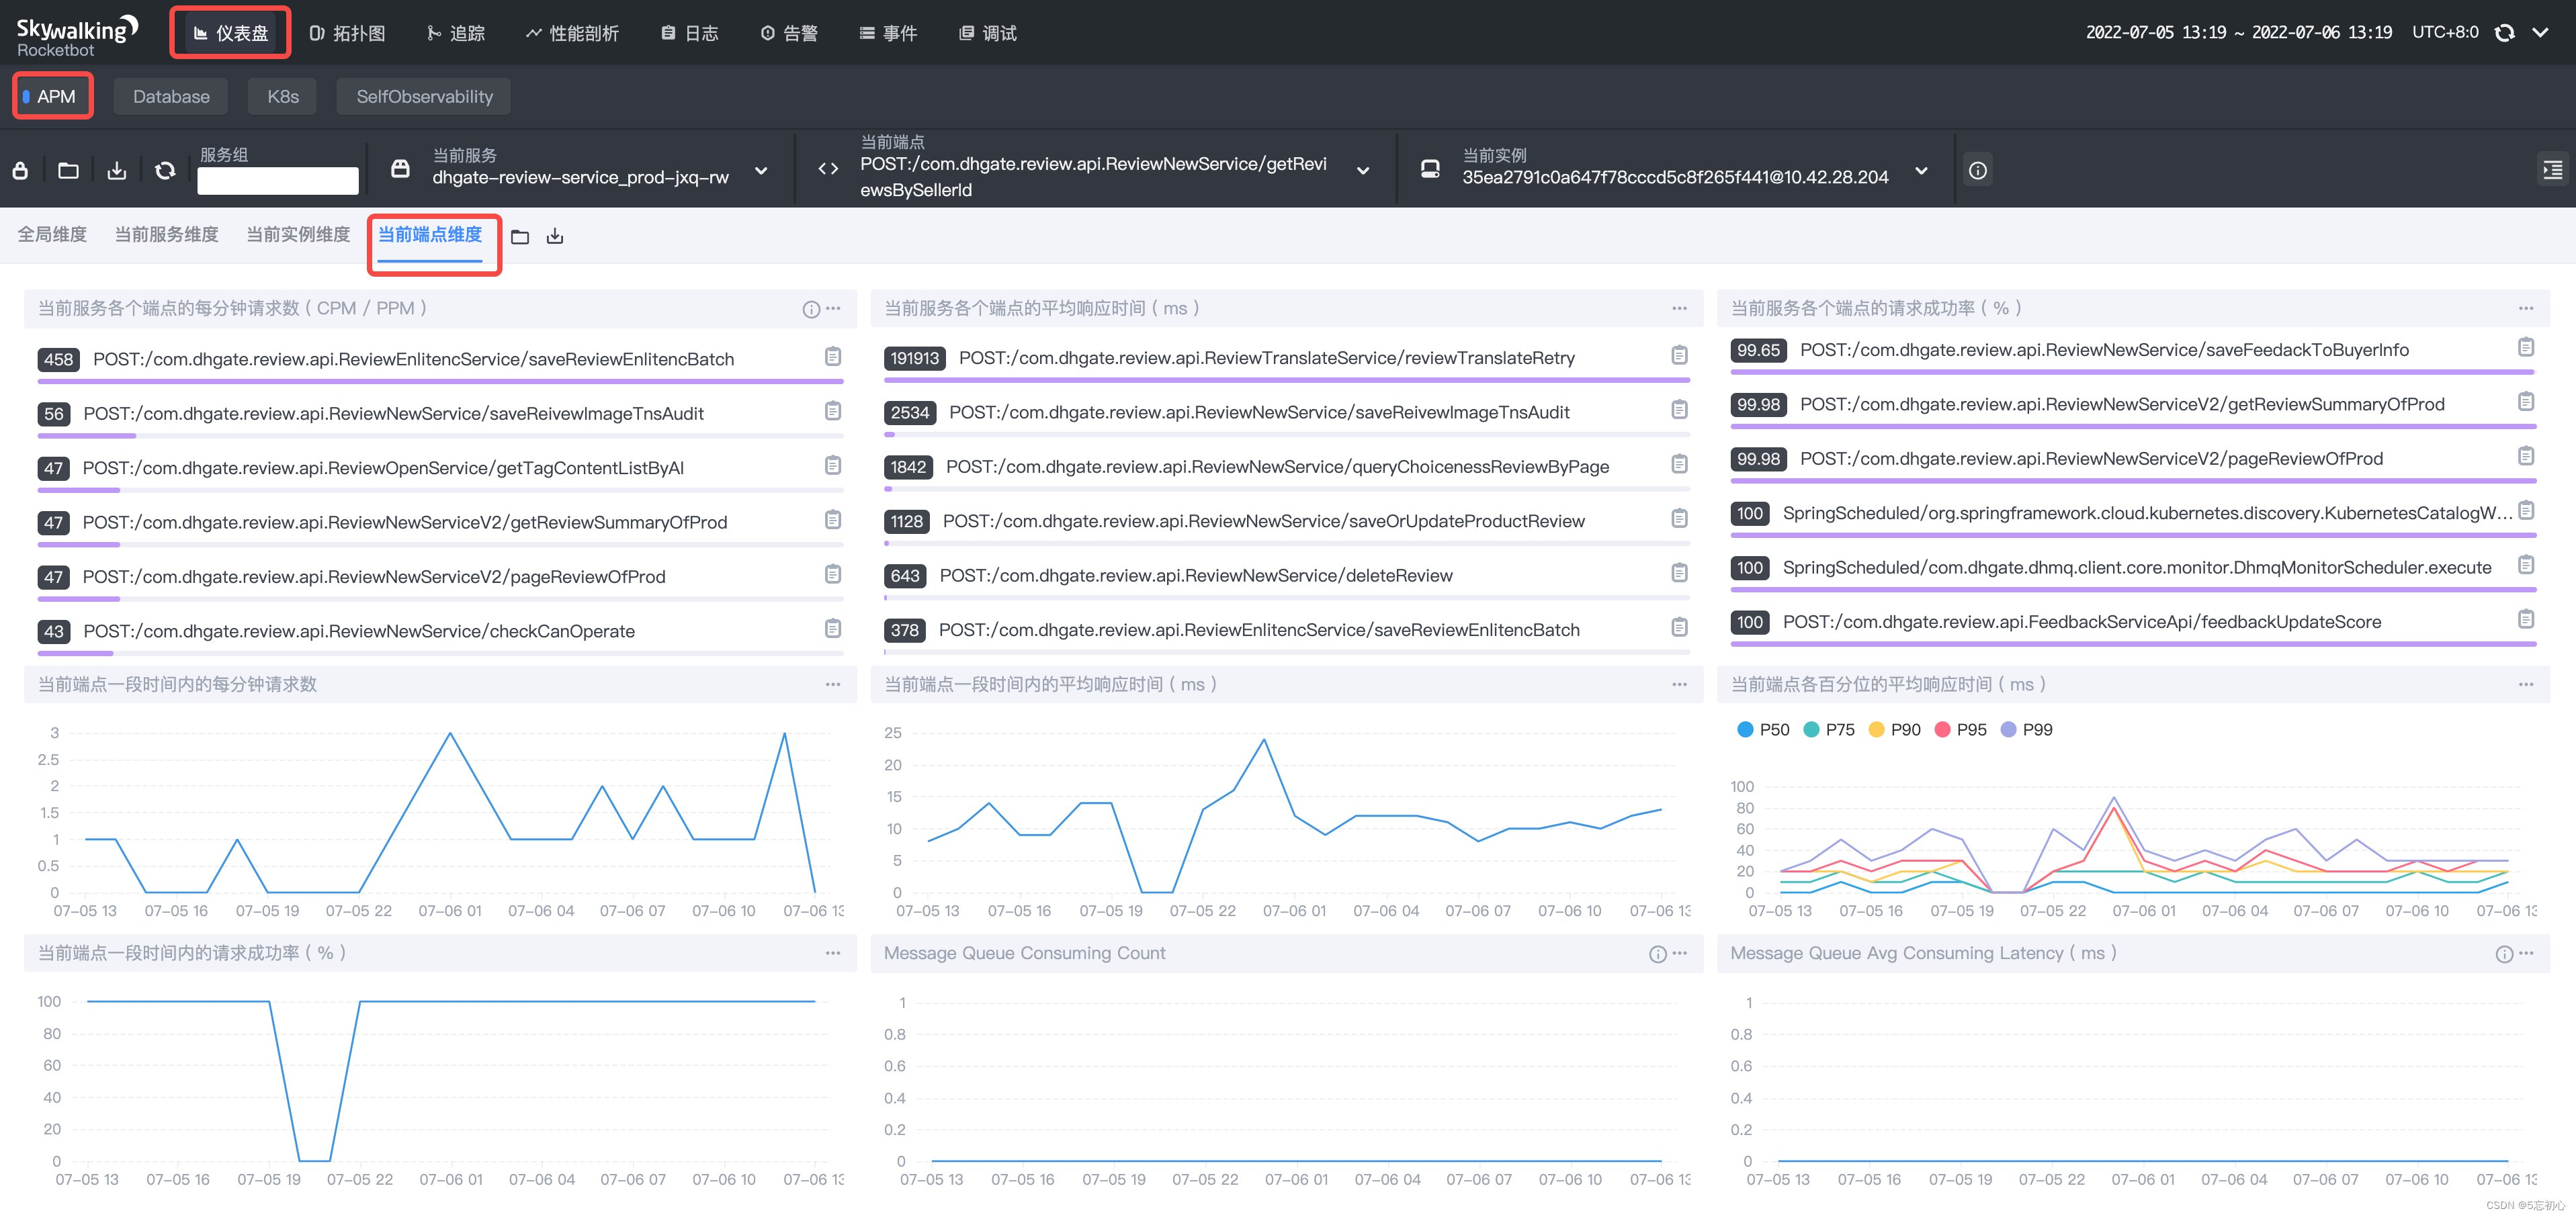Open the 事件 event menu
The width and height of the screenshot is (2576, 1217).
pos(889,33)
